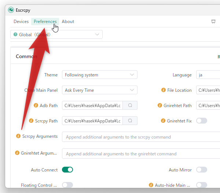This screenshot has height=193, width=220.
Task: Open the Global scope dropdown
Action: [56, 34]
